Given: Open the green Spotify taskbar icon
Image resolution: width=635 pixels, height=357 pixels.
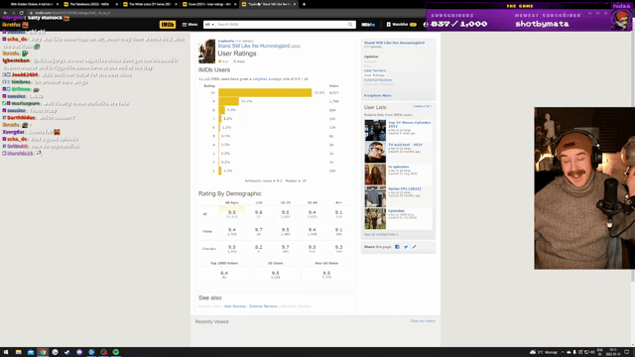Looking at the screenshot, I should click(x=116, y=352).
